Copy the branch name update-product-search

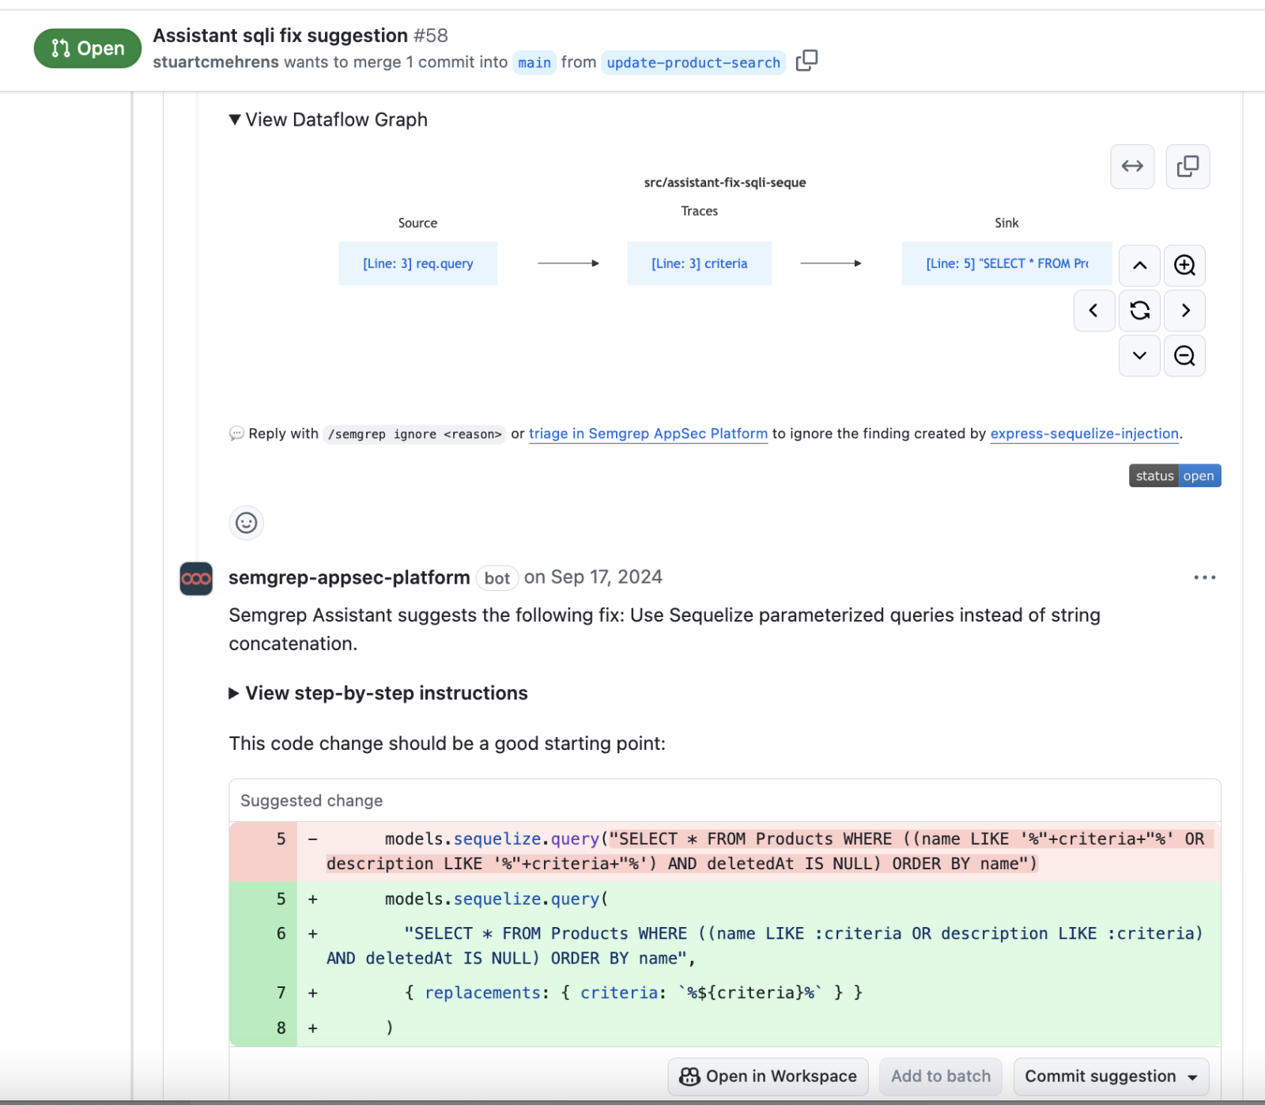tap(806, 61)
